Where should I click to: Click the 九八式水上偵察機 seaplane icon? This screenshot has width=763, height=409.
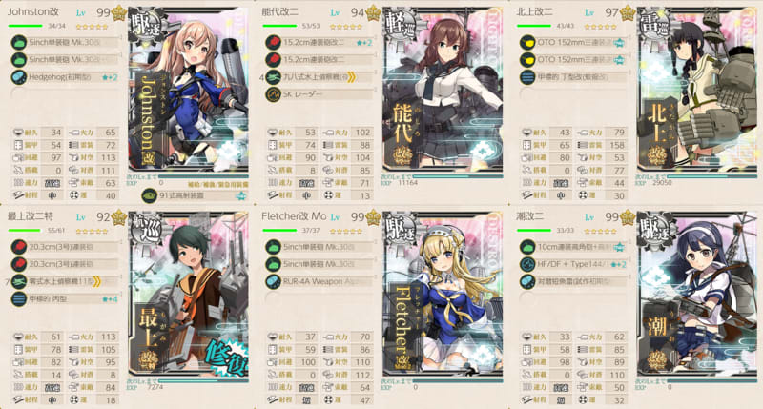pos(273,77)
